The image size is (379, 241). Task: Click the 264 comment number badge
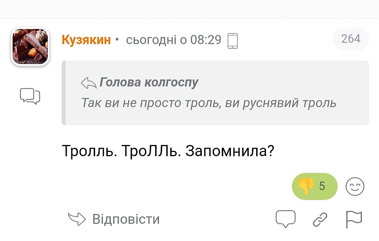pyautogui.click(x=351, y=39)
